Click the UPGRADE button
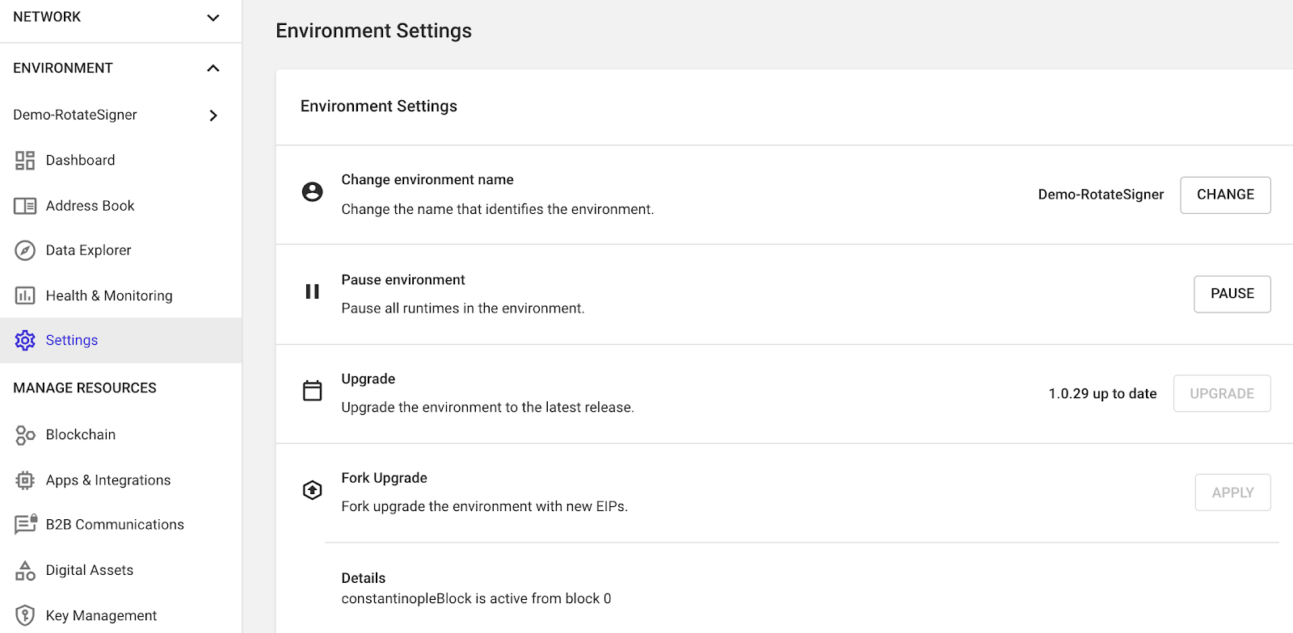The image size is (1293, 633). click(1222, 393)
